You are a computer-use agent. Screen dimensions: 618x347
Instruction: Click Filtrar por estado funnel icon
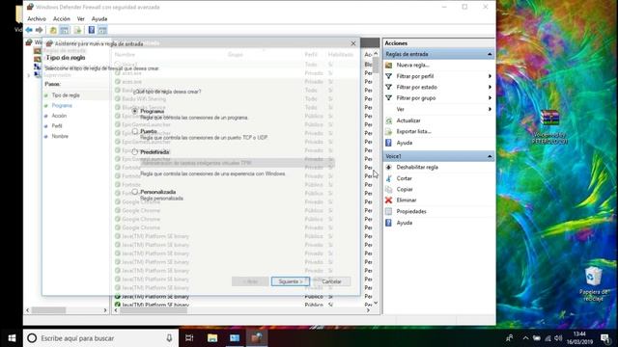pos(388,87)
